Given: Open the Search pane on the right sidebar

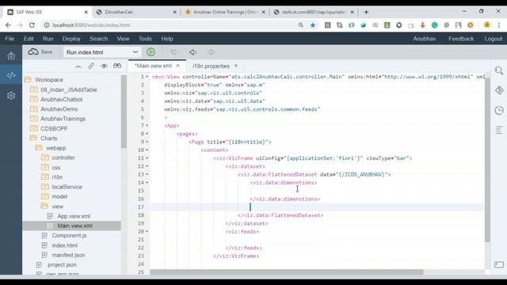Looking at the screenshot, I should (x=499, y=70).
